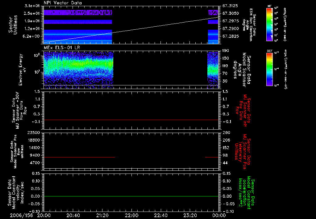
Task: Click the "98" telemetry tick value
Action: pyautogui.click(x=225, y=155)
